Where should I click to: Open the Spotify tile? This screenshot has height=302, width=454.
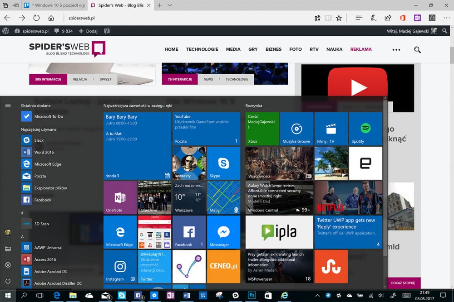tap(365, 129)
